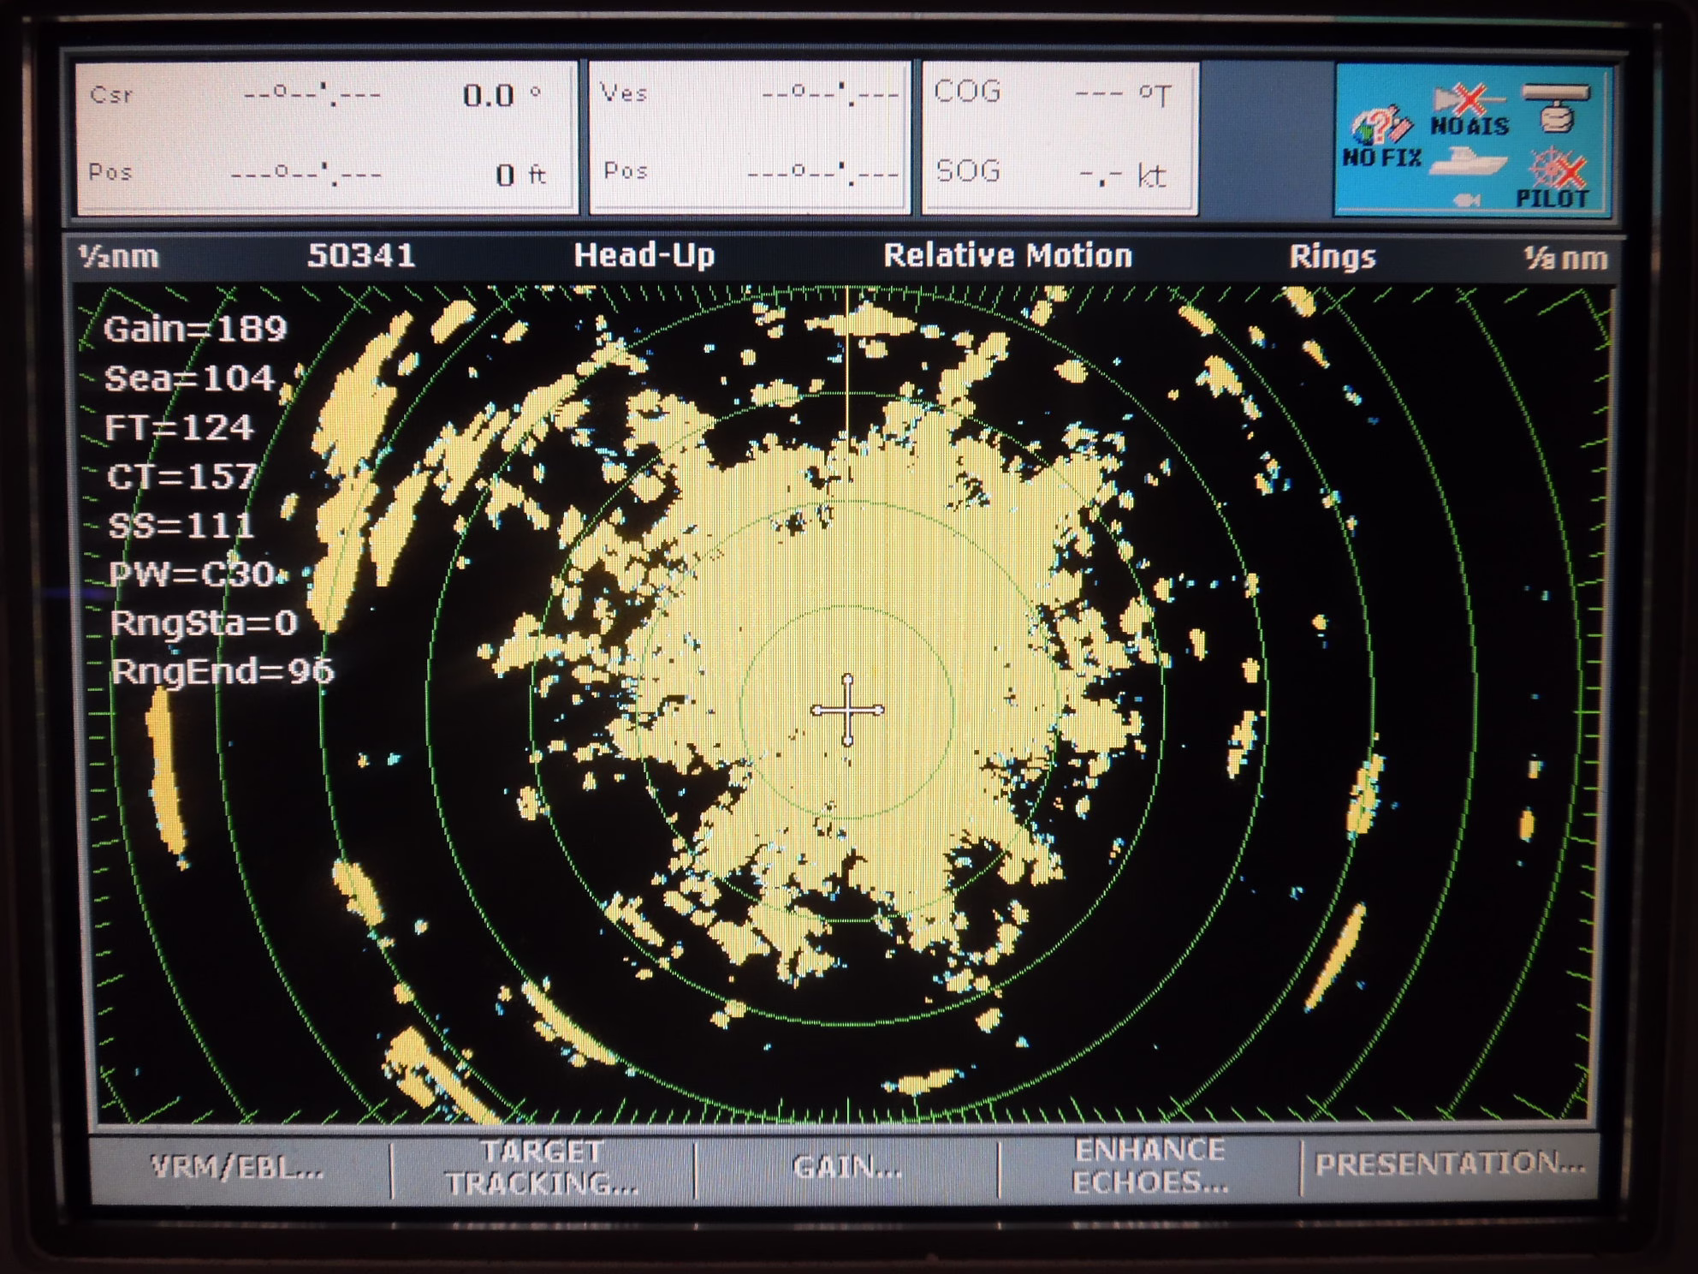Click the FT=124 readout
The height and width of the screenshot is (1274, 1698).
180,427
